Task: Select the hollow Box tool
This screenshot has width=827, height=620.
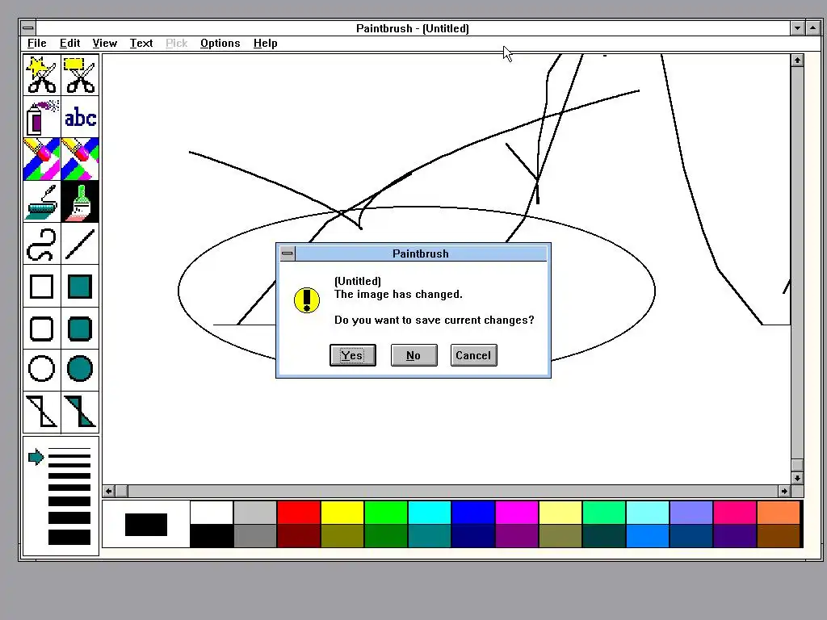Action: (42, 287)
